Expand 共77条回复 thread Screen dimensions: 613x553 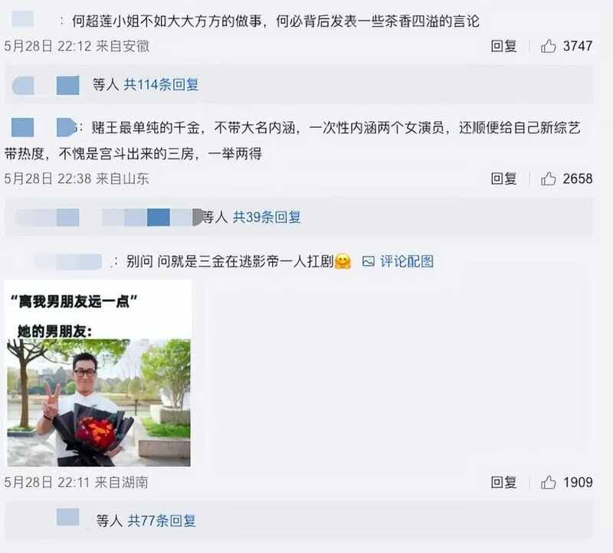pyautogui.click(x=162, y=521)
